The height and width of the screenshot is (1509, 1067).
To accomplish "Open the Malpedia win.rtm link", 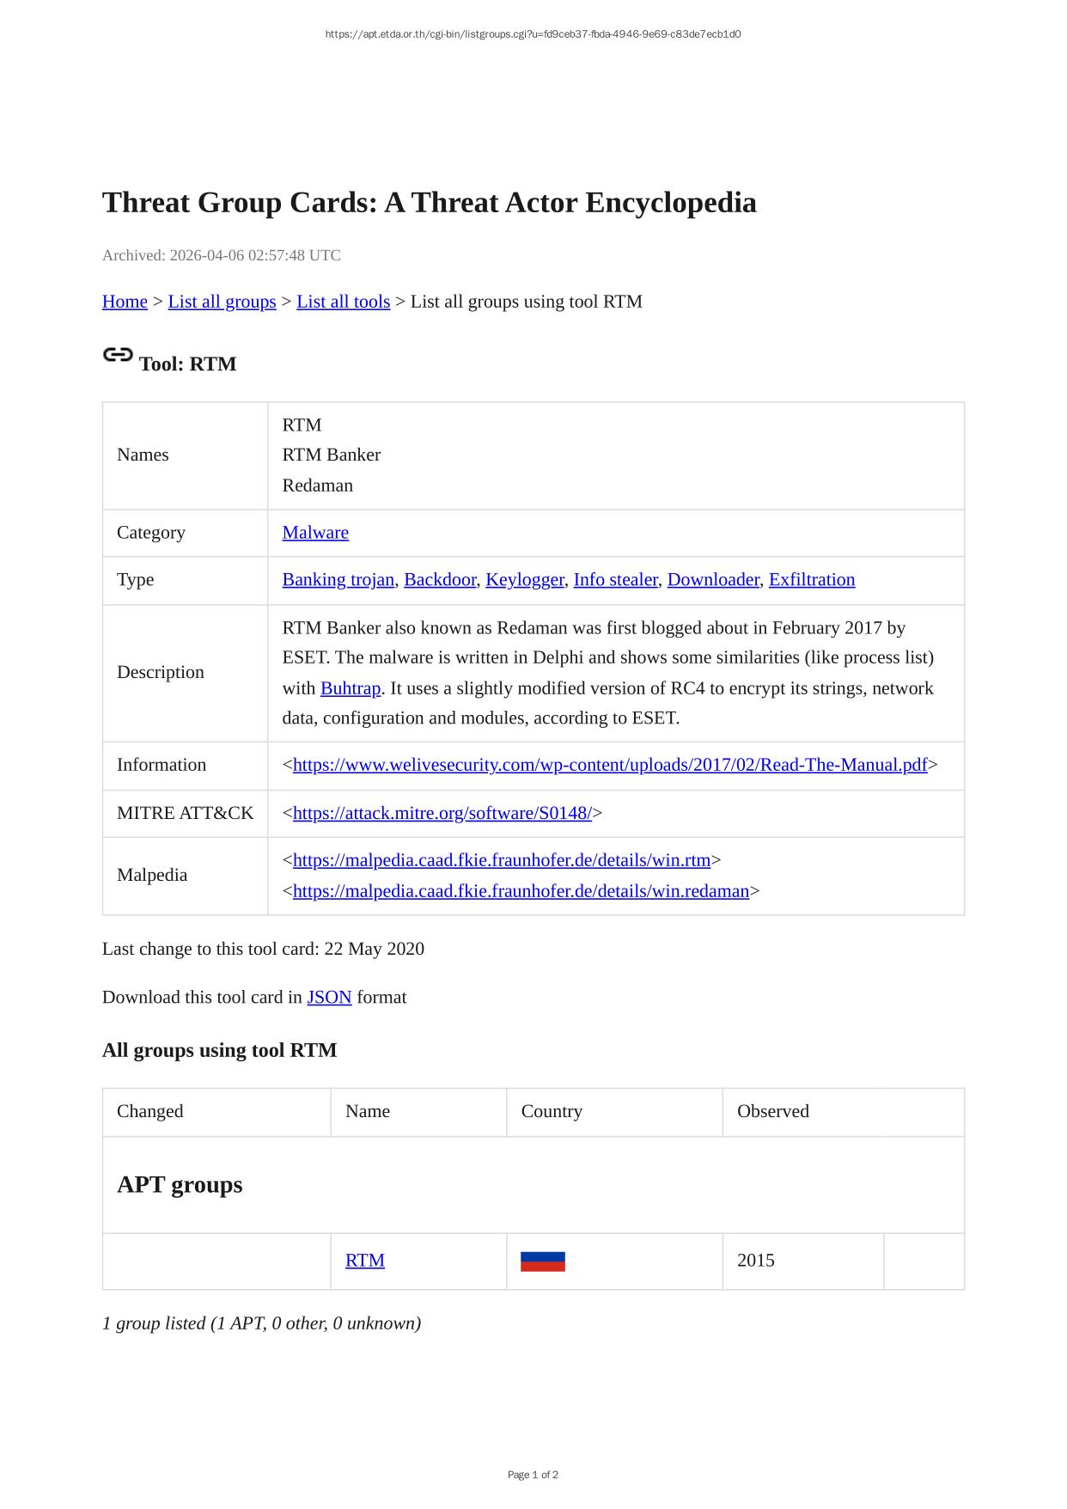I will coord(502,860).
